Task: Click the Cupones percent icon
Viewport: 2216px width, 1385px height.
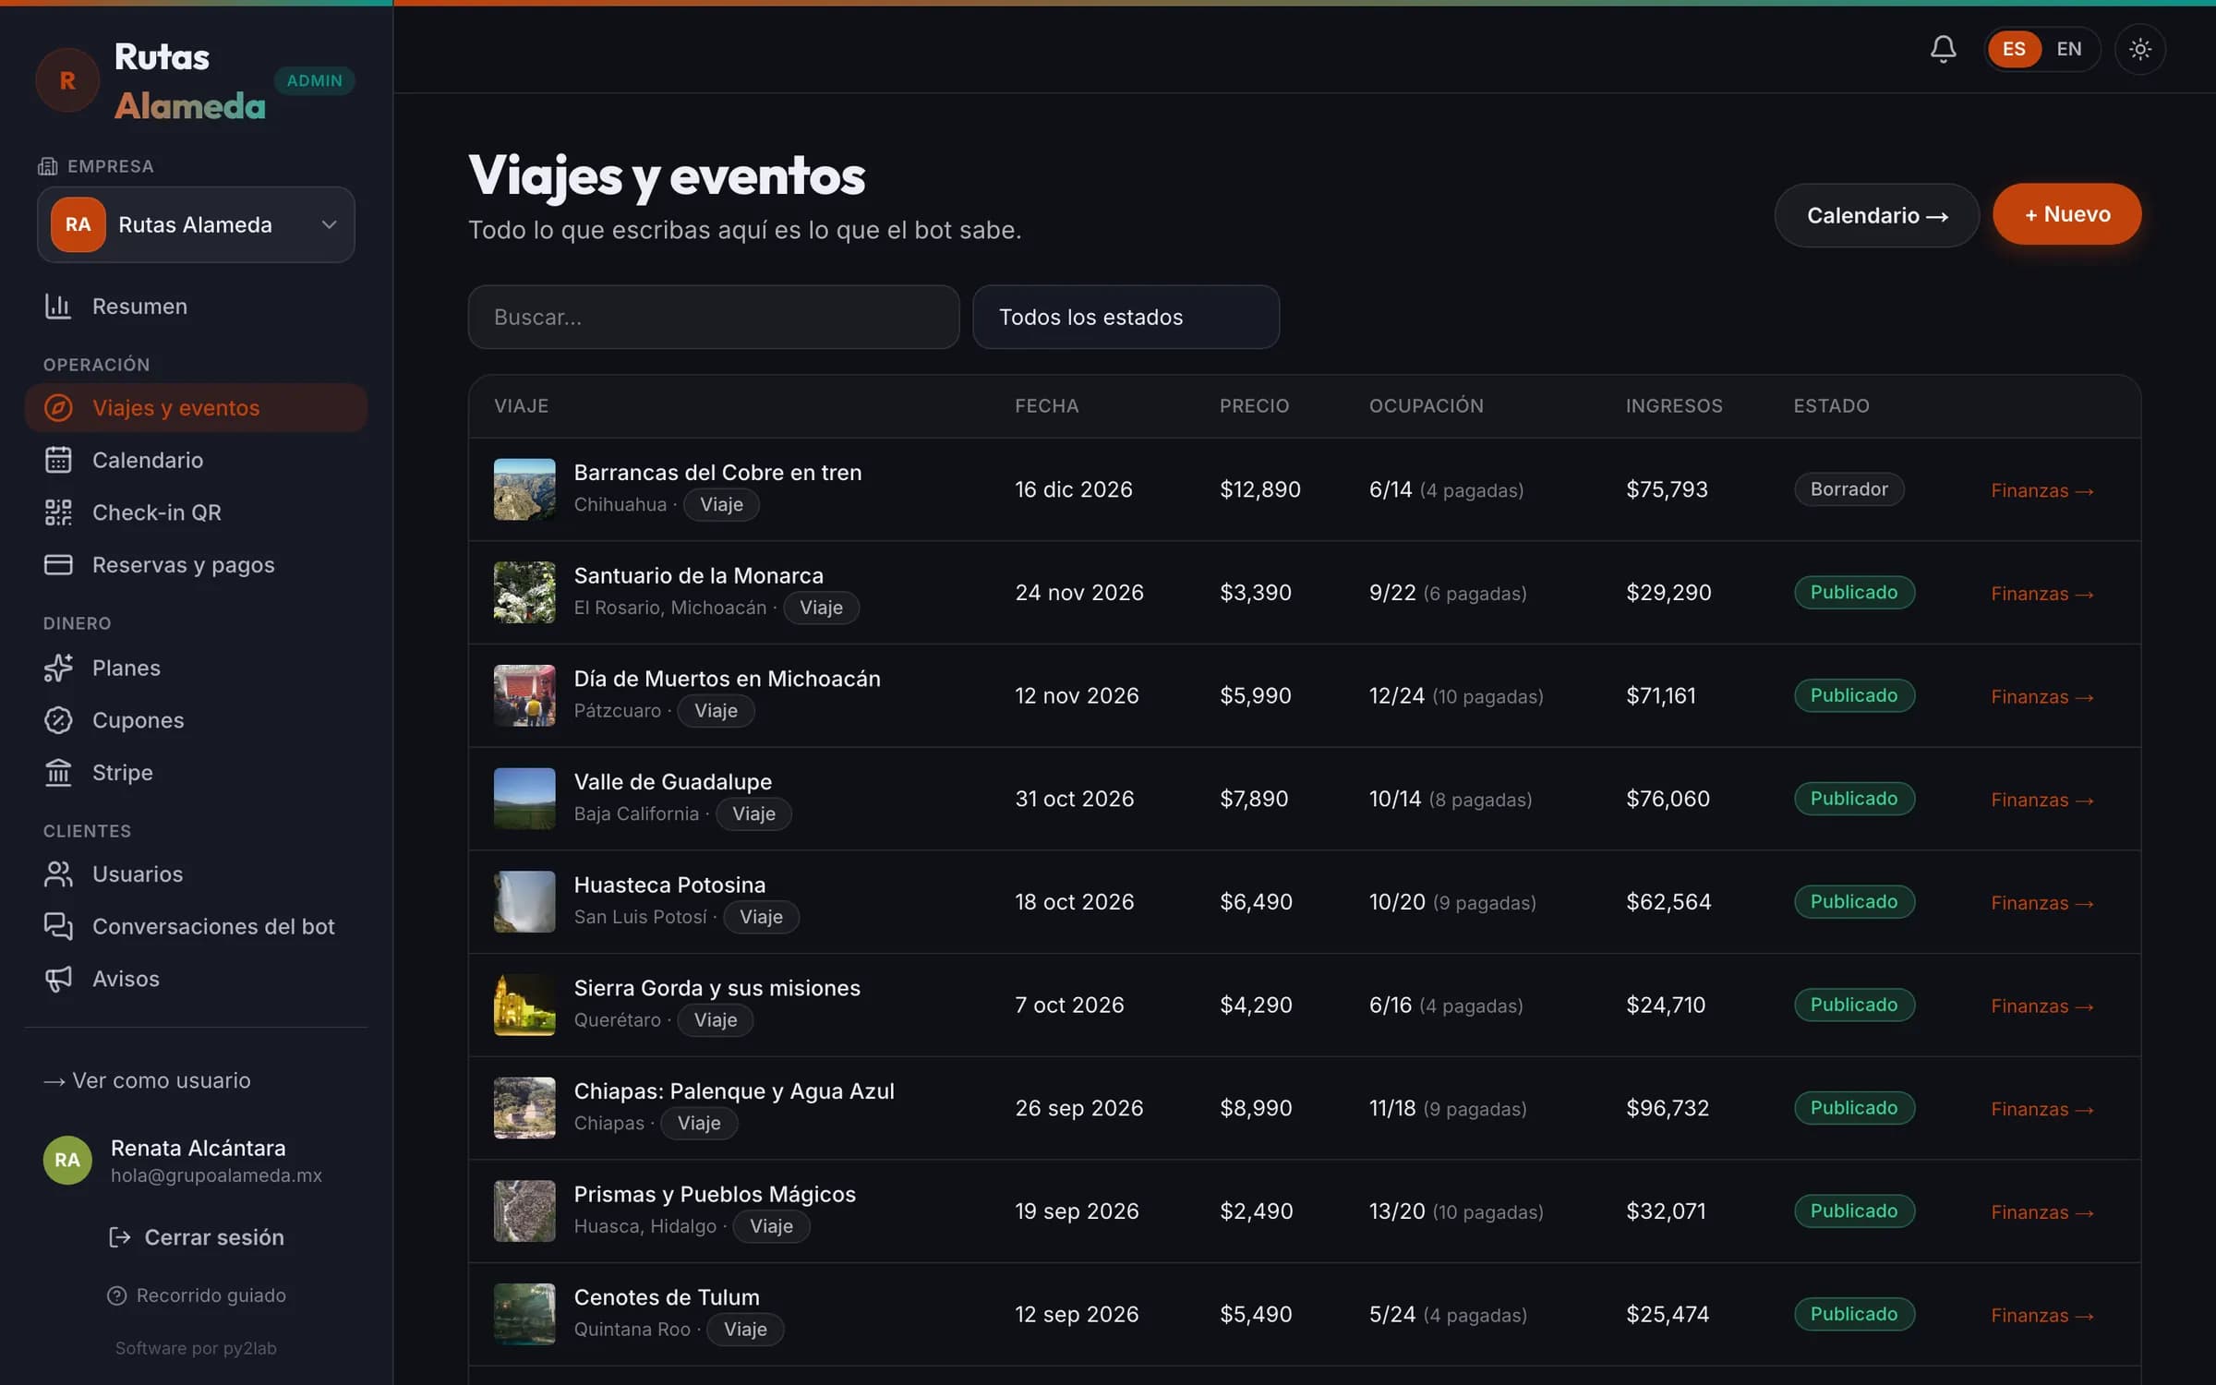Action: [x=58, y=720]
